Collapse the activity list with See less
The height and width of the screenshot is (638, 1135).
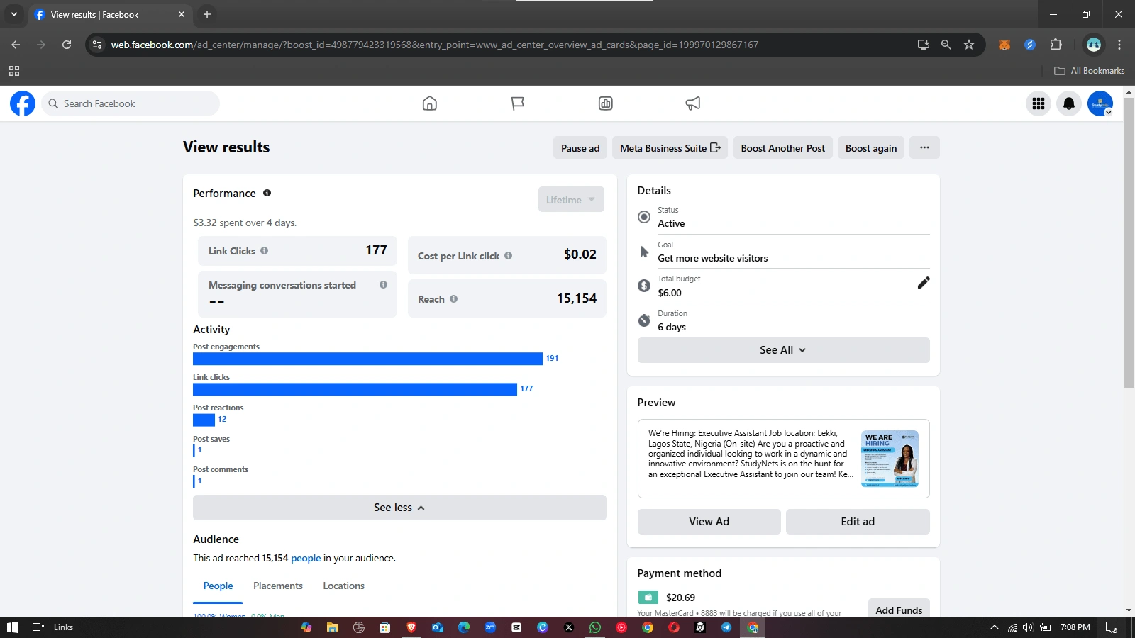399,508
